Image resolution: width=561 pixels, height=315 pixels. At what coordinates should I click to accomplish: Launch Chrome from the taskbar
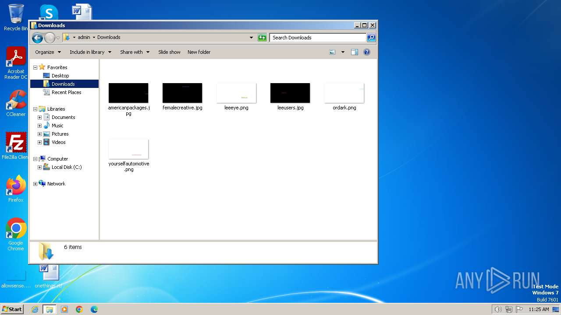click(x=79, y=309)
